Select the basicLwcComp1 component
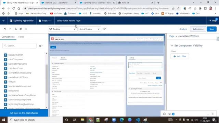The height and width of the screenshot is (123, 219). coord(16,55)
